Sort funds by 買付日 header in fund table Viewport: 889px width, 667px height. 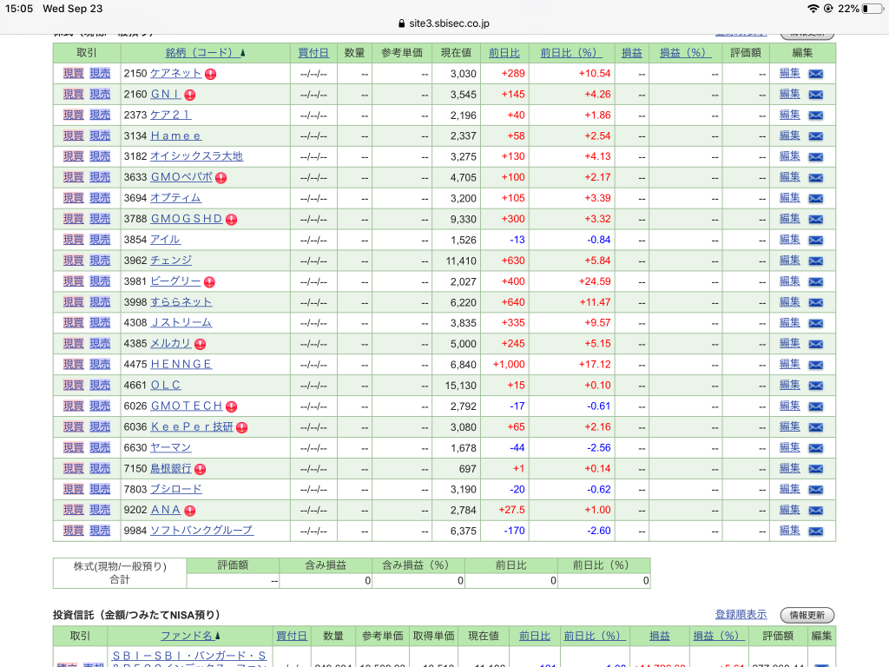[292, 636]
